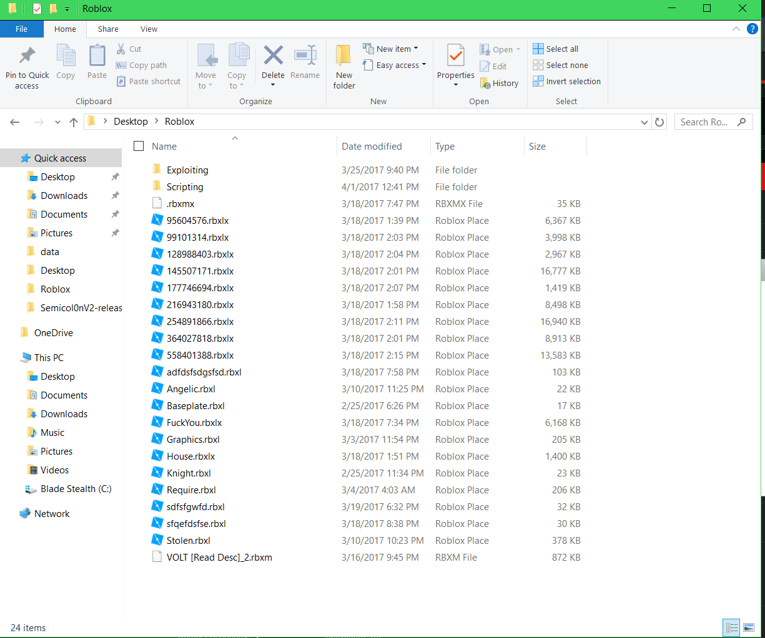Open Explorer Help question mark

tap(753, 29)
